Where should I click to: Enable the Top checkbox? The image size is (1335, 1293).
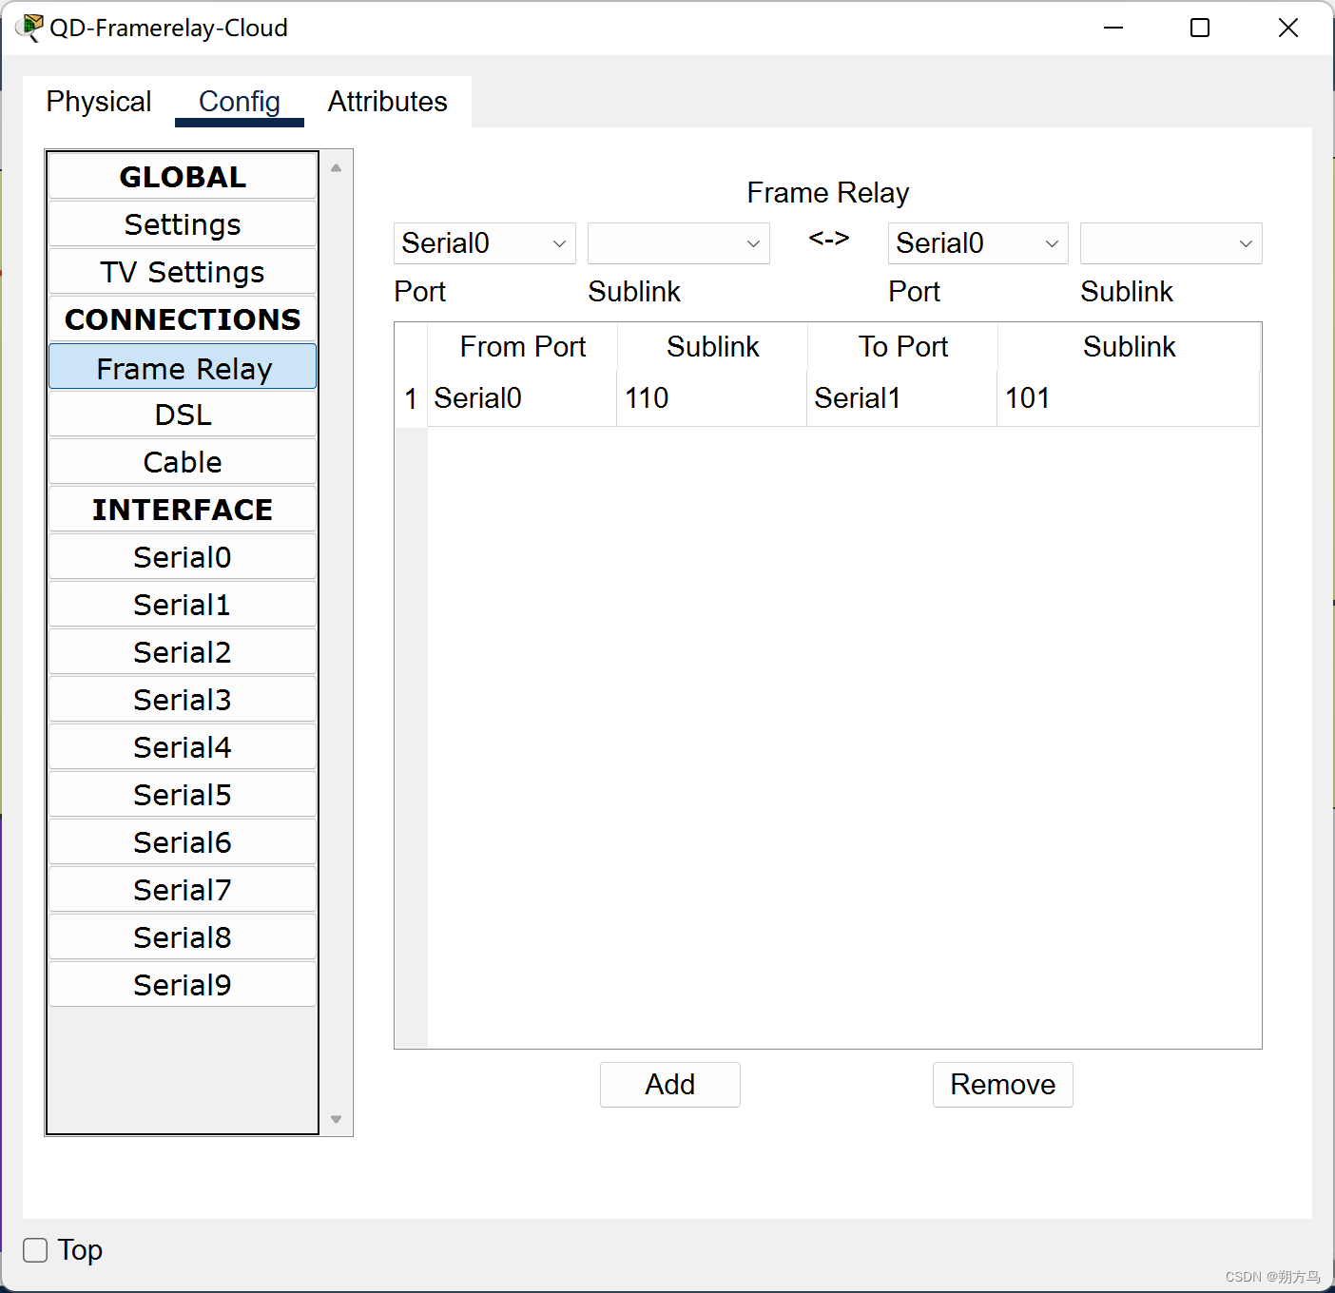pyautogui.click(x=35, y=1250)
